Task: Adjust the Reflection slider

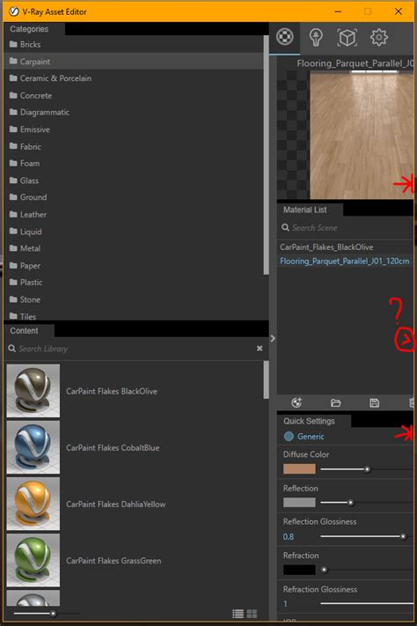Action: [350, 503]
